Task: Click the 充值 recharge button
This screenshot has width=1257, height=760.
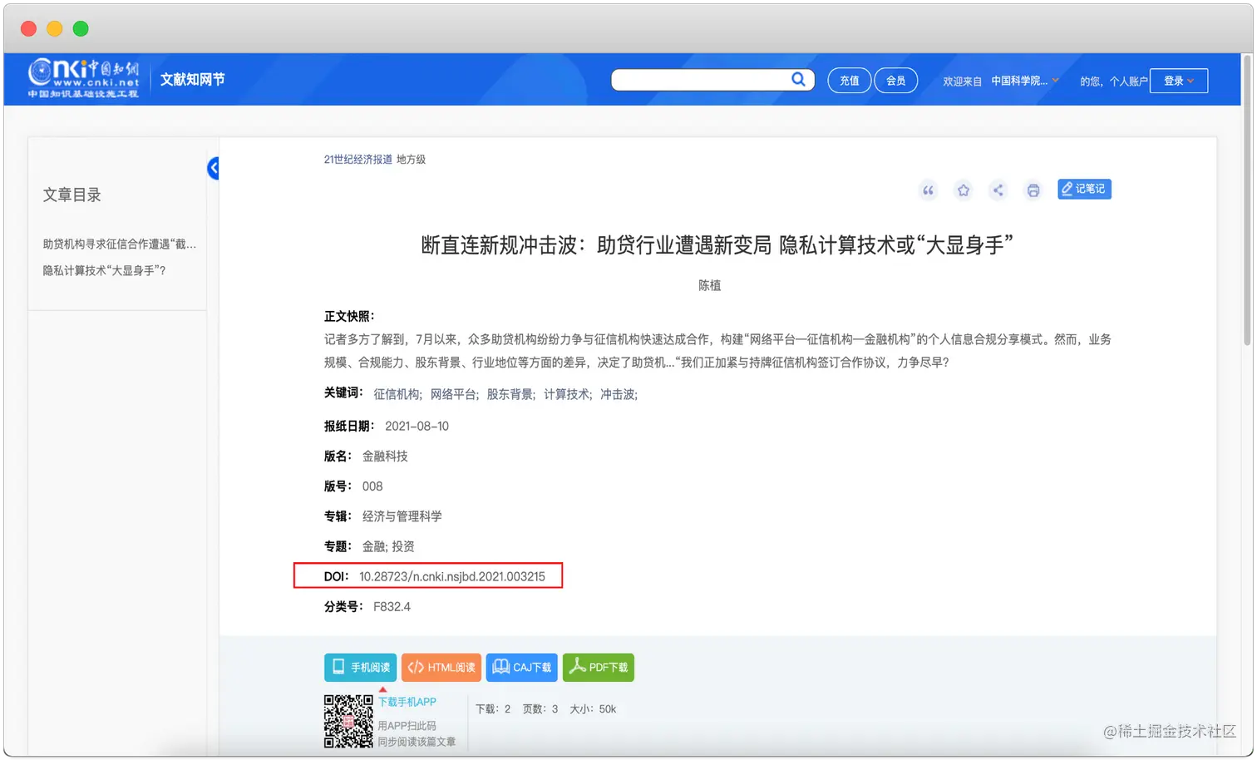Action: tap(849, 80)
